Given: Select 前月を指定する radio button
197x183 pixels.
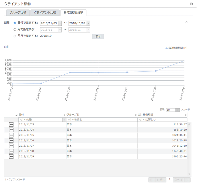Looking at the screenshot, I should click(x=15, y=36).
